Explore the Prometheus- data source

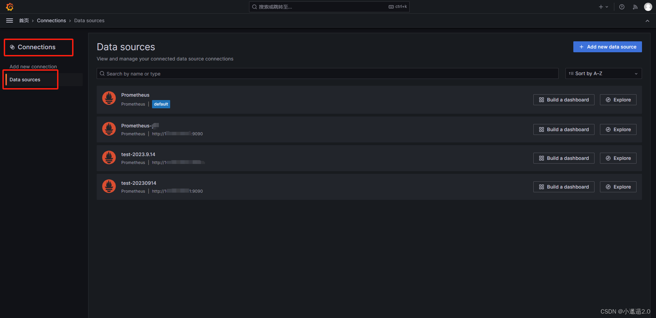point(618,129)
